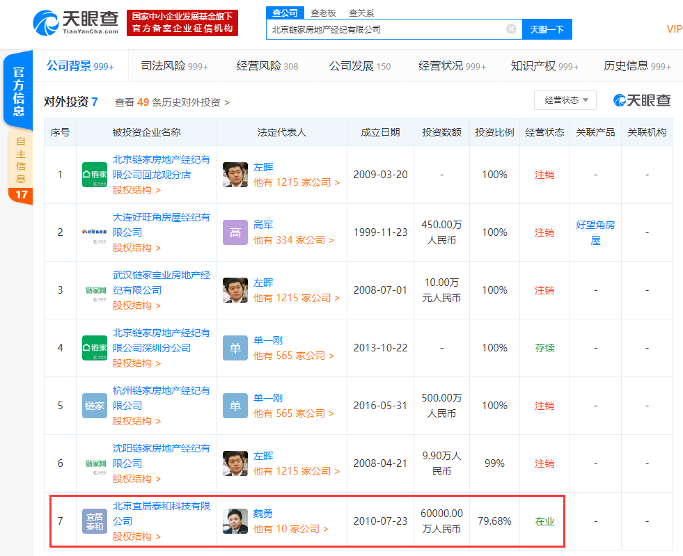The width and height of the screenshot is (683, 556).
Task: Switch to the 查关系 search tab
Action: coord(361,13)
